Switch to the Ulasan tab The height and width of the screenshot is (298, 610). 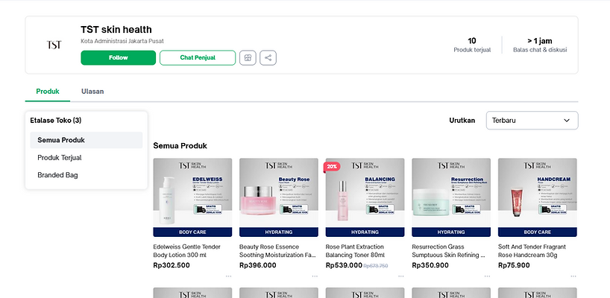pos(92,92)
